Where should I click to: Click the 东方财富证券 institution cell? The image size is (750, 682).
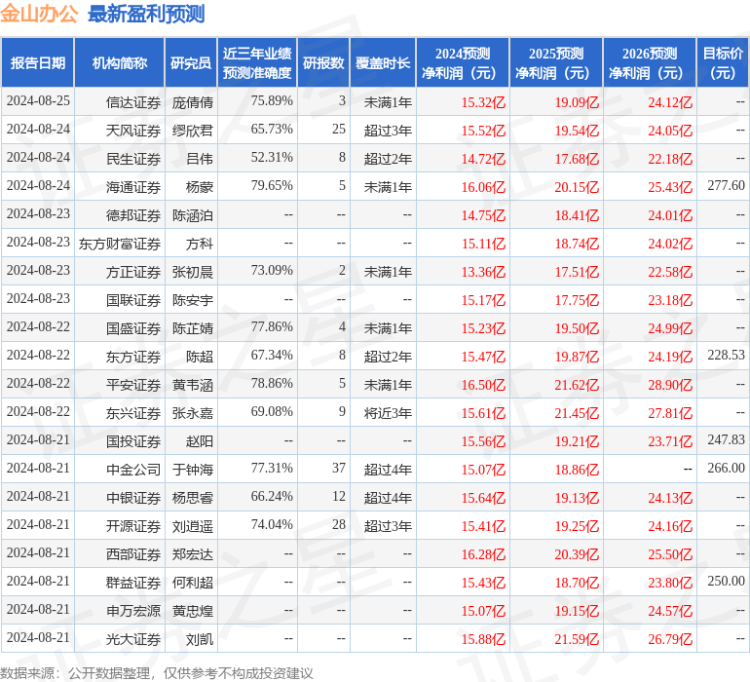[x=120, y=244]
